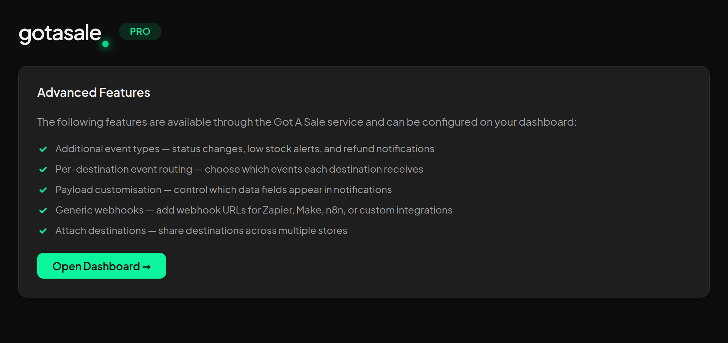Click the Open Dashboard button
The height and width of the screenshot is (343, 728).
[101, 266]
